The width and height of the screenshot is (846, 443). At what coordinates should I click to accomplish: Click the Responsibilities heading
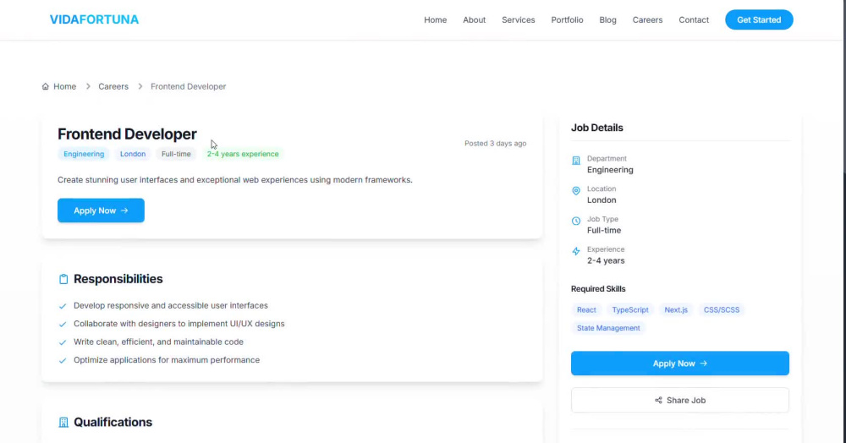pyautogui.click(x=118, y=279)
